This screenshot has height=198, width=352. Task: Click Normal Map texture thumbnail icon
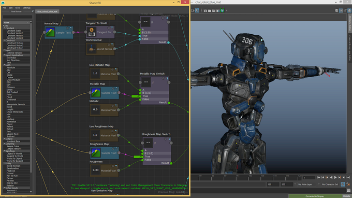50,32
